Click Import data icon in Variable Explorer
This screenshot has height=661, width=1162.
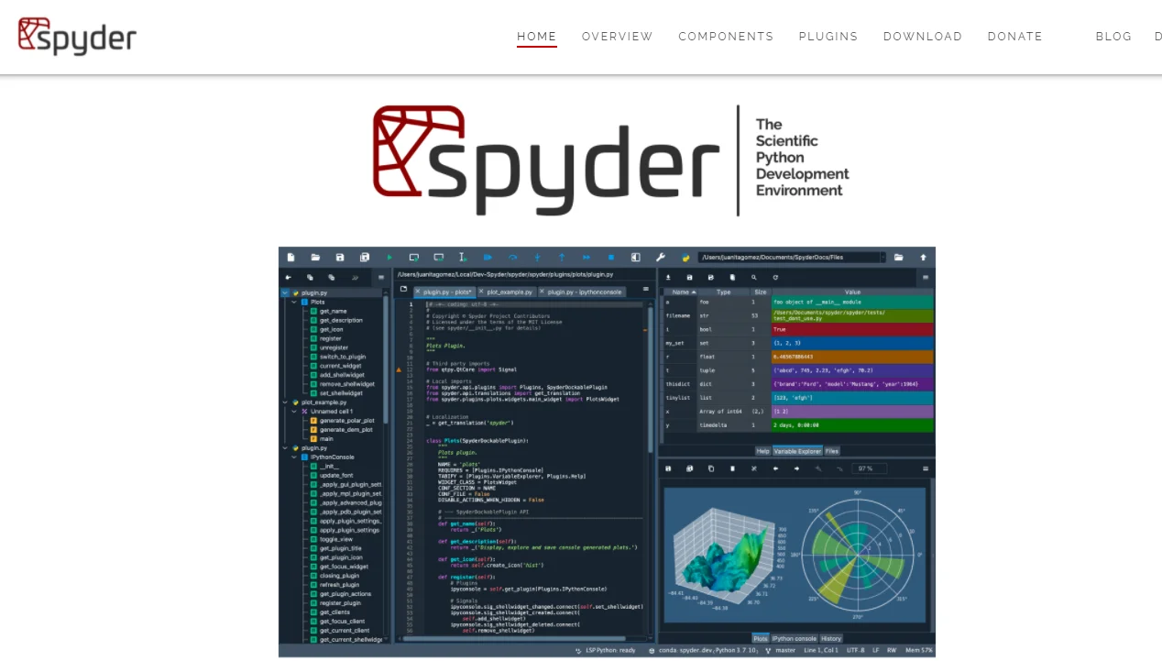click(667, 277)
